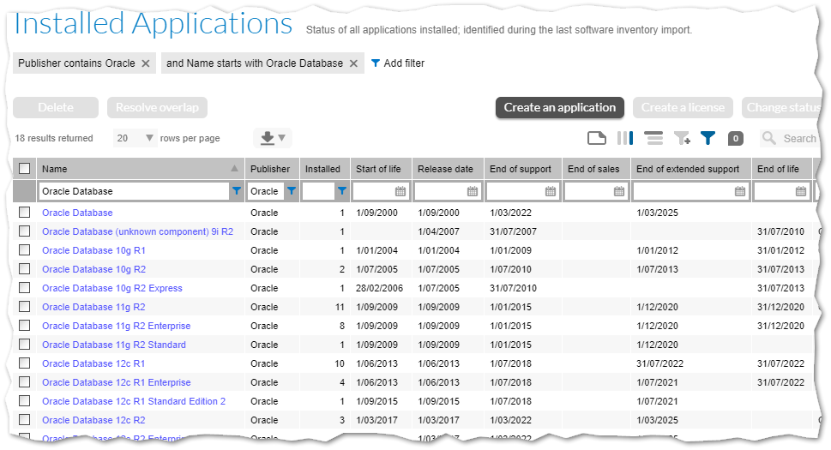Check the Oracle Database 10g R1 row
This screenshot has width=831, height=450.
24,250
